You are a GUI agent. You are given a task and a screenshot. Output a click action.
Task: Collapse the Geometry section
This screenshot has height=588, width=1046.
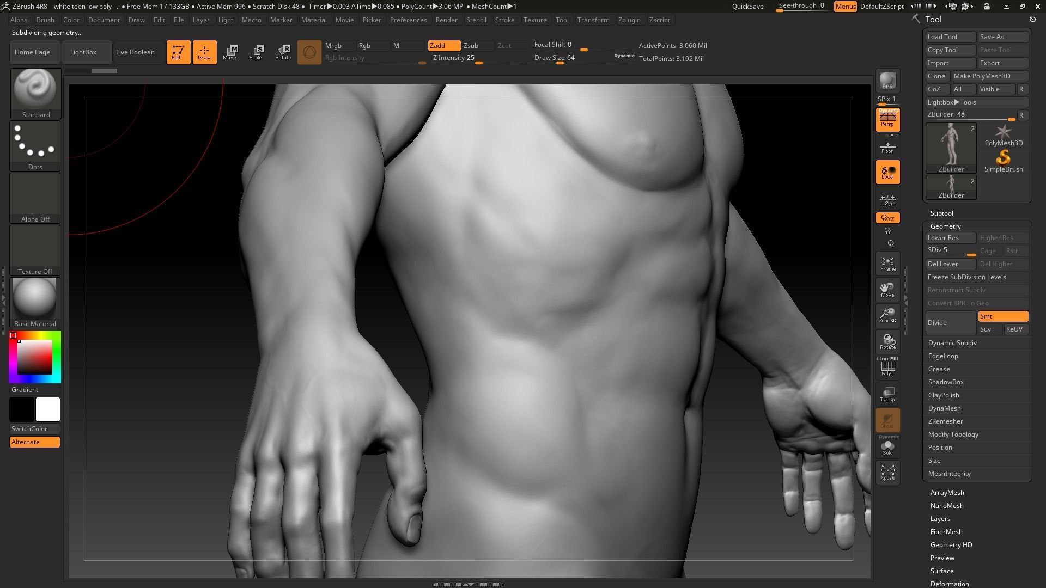[x=945, y=226]
